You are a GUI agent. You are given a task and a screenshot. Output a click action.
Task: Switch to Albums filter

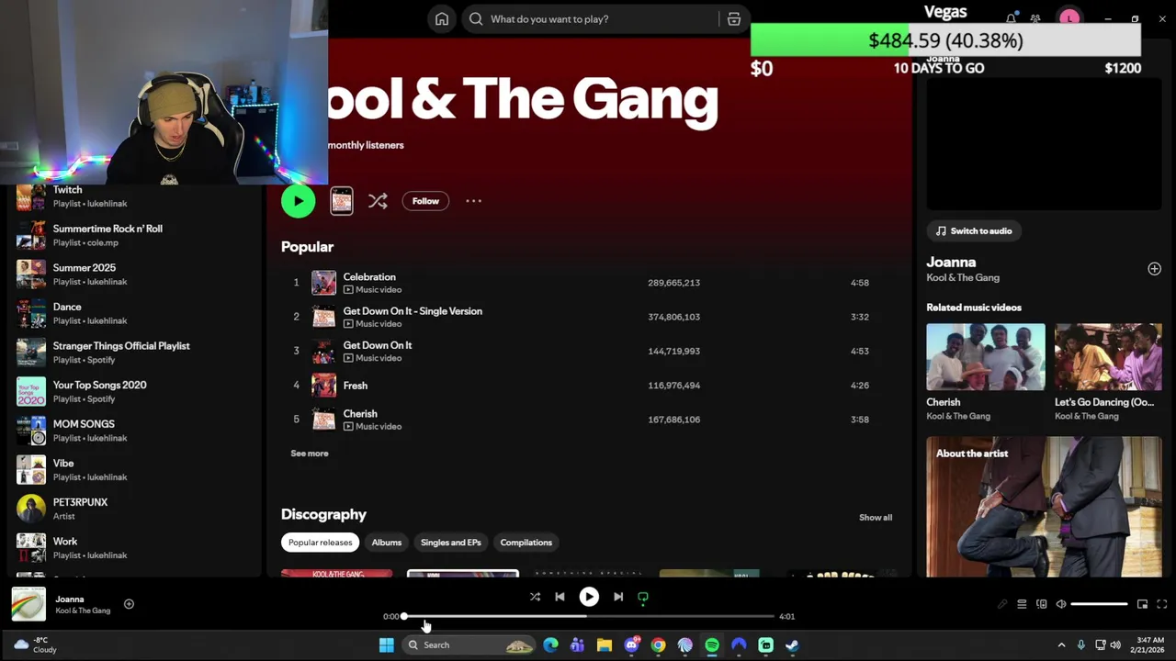pos(386,543)
